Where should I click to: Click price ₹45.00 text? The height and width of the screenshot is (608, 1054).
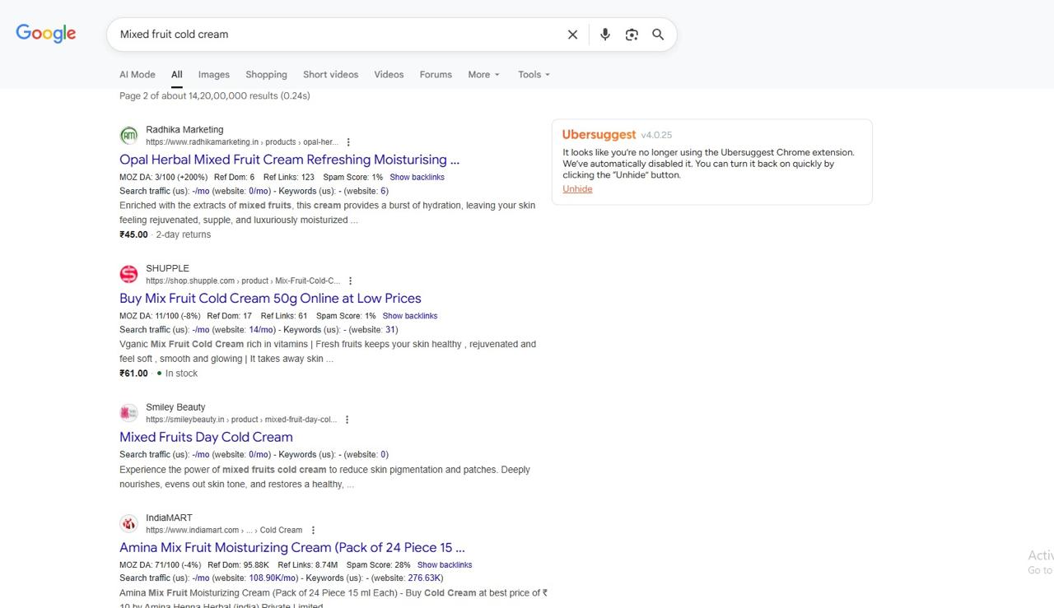133,234
